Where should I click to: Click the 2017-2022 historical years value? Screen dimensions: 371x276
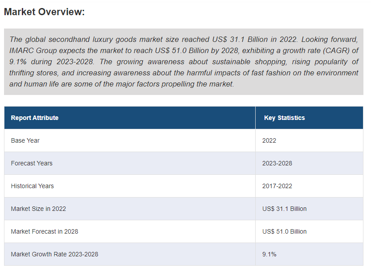[277, 186]
